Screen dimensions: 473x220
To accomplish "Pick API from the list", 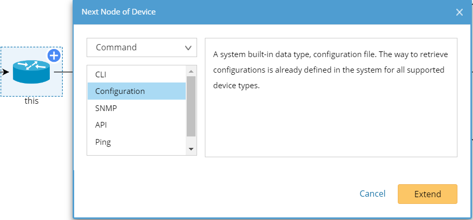I will point(101,125).
